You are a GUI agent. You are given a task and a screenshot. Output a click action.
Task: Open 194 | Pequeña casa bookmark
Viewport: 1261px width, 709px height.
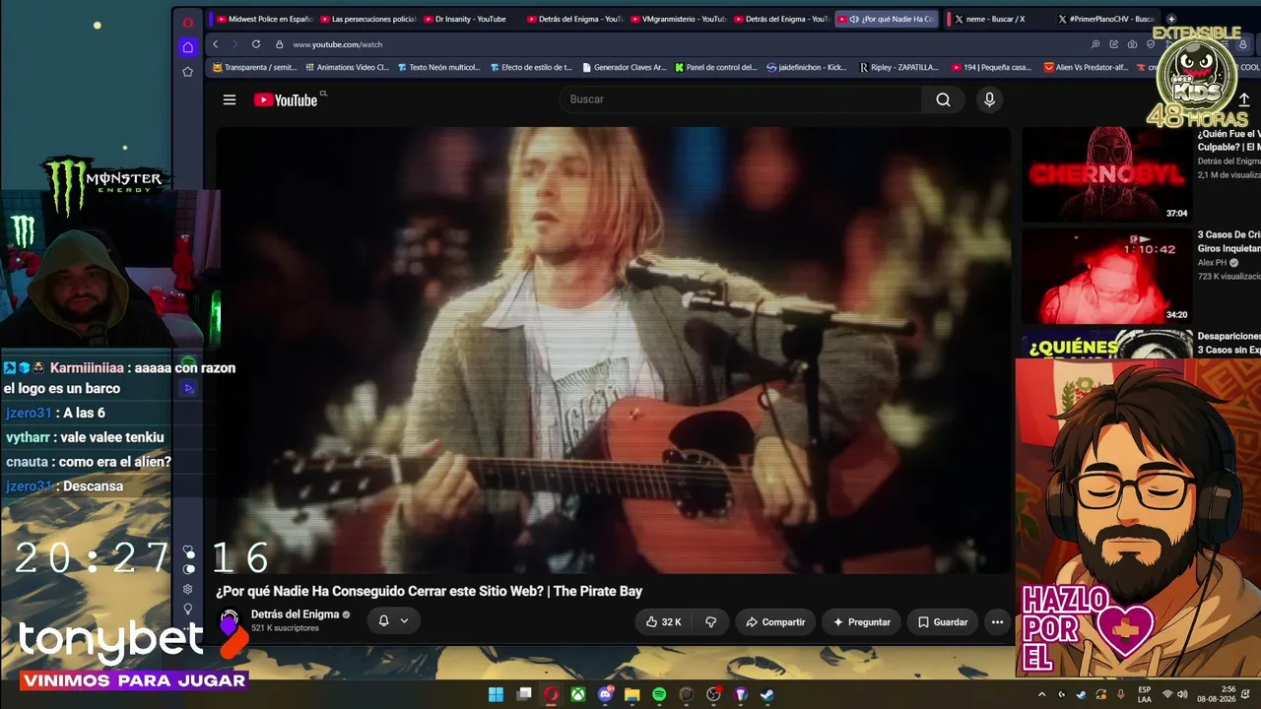991,68
